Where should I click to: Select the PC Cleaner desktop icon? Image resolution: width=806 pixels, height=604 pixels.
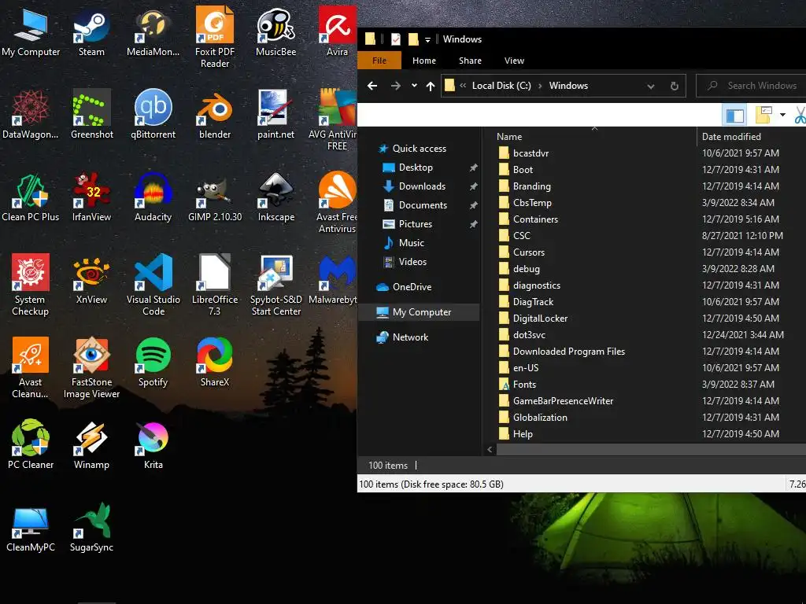tap(31, 445)
